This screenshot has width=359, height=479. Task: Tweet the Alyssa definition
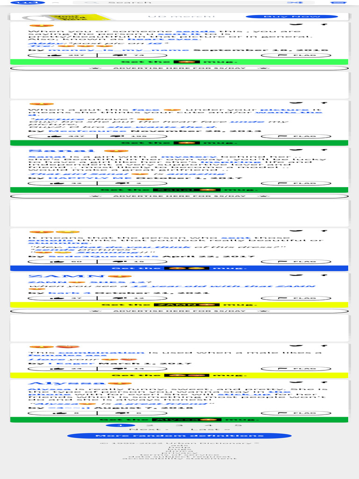tap(296, 382)
